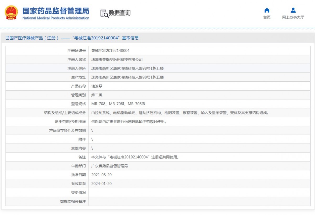Click the 数据查询 search icon
The height and width of the screenshot is (215, 315).
104,13
